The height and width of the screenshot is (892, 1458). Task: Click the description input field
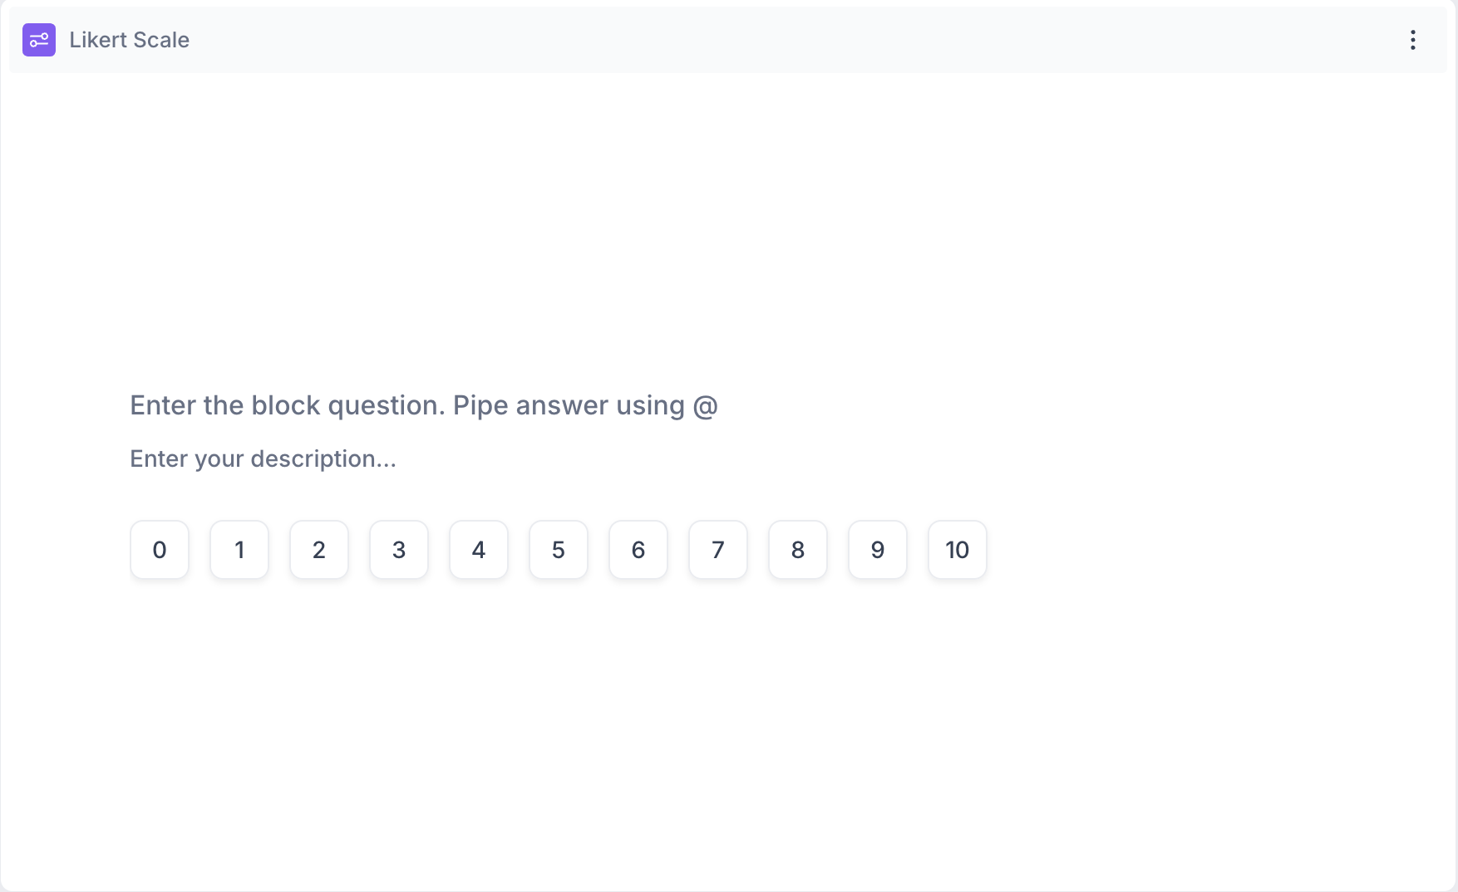(263, 458)
